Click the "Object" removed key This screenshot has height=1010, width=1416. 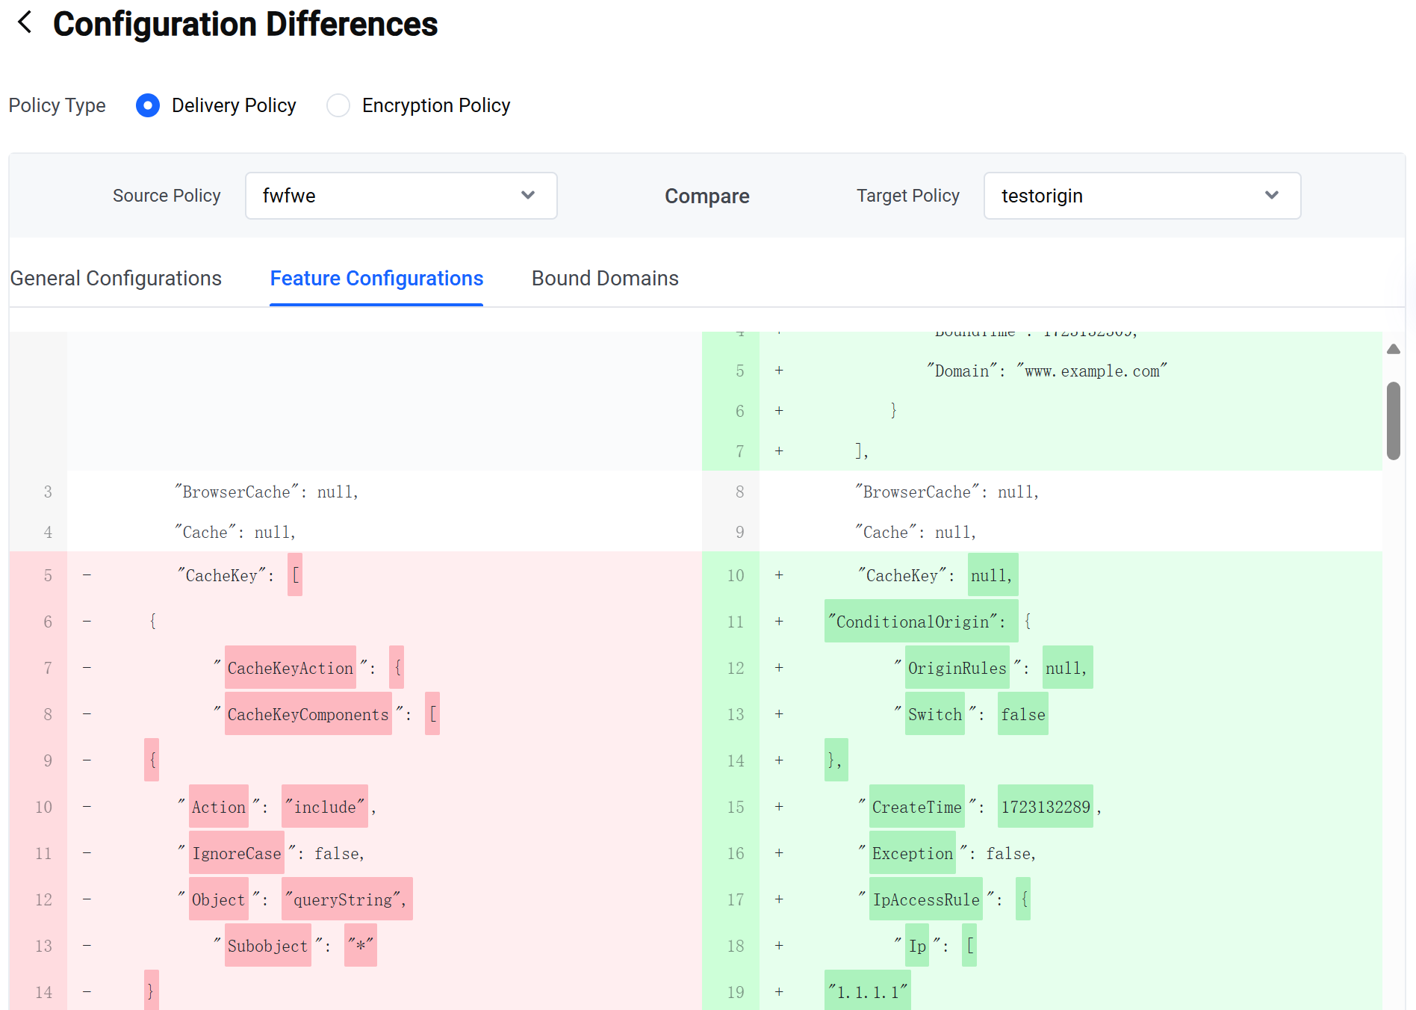coord(219,899)
